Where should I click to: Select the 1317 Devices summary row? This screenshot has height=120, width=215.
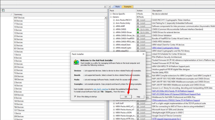click(x=59, y=110)
